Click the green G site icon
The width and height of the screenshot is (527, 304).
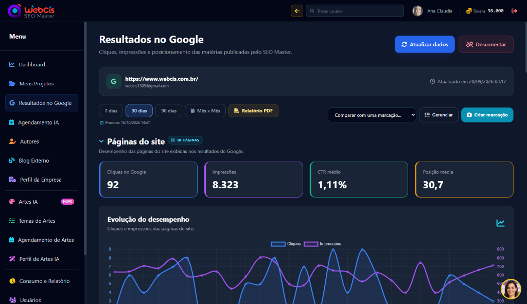(114, 82)
